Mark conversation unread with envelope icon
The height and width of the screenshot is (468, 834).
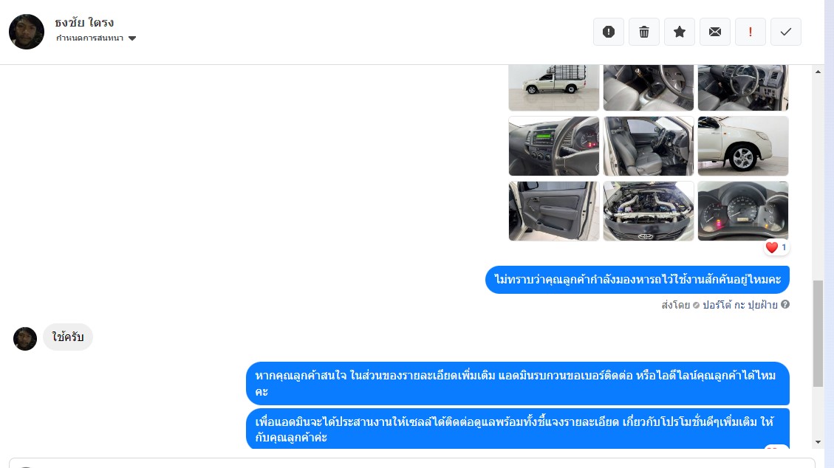[x=715, y=32]
